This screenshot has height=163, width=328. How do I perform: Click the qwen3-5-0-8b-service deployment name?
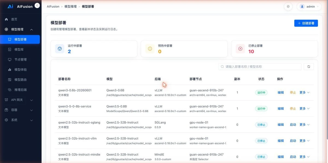tap(75, 106)
